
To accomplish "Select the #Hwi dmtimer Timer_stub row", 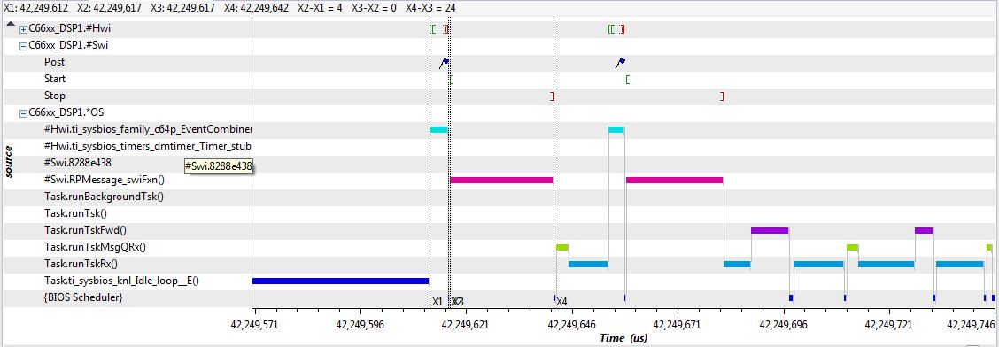I will pyautogui.click(x=148, y=146).
